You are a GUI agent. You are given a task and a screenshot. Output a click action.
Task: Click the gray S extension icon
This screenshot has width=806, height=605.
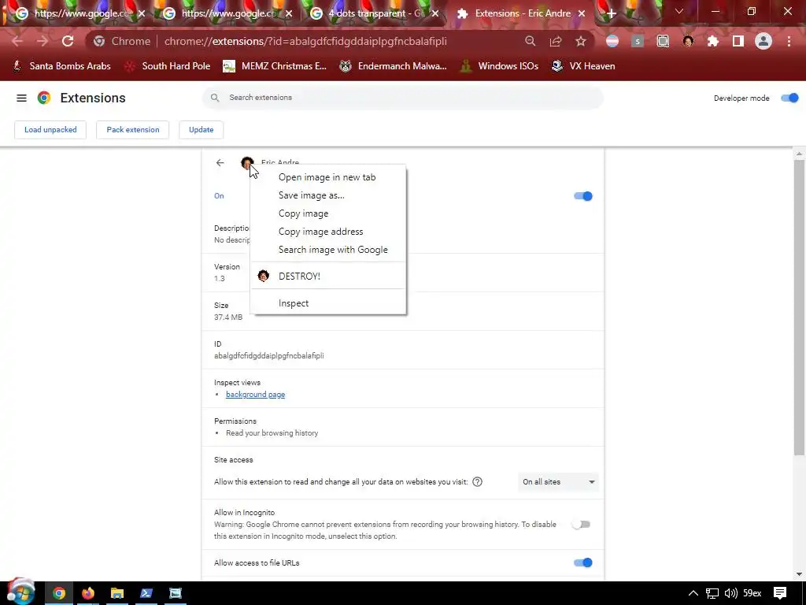click(x=638, y=41)
